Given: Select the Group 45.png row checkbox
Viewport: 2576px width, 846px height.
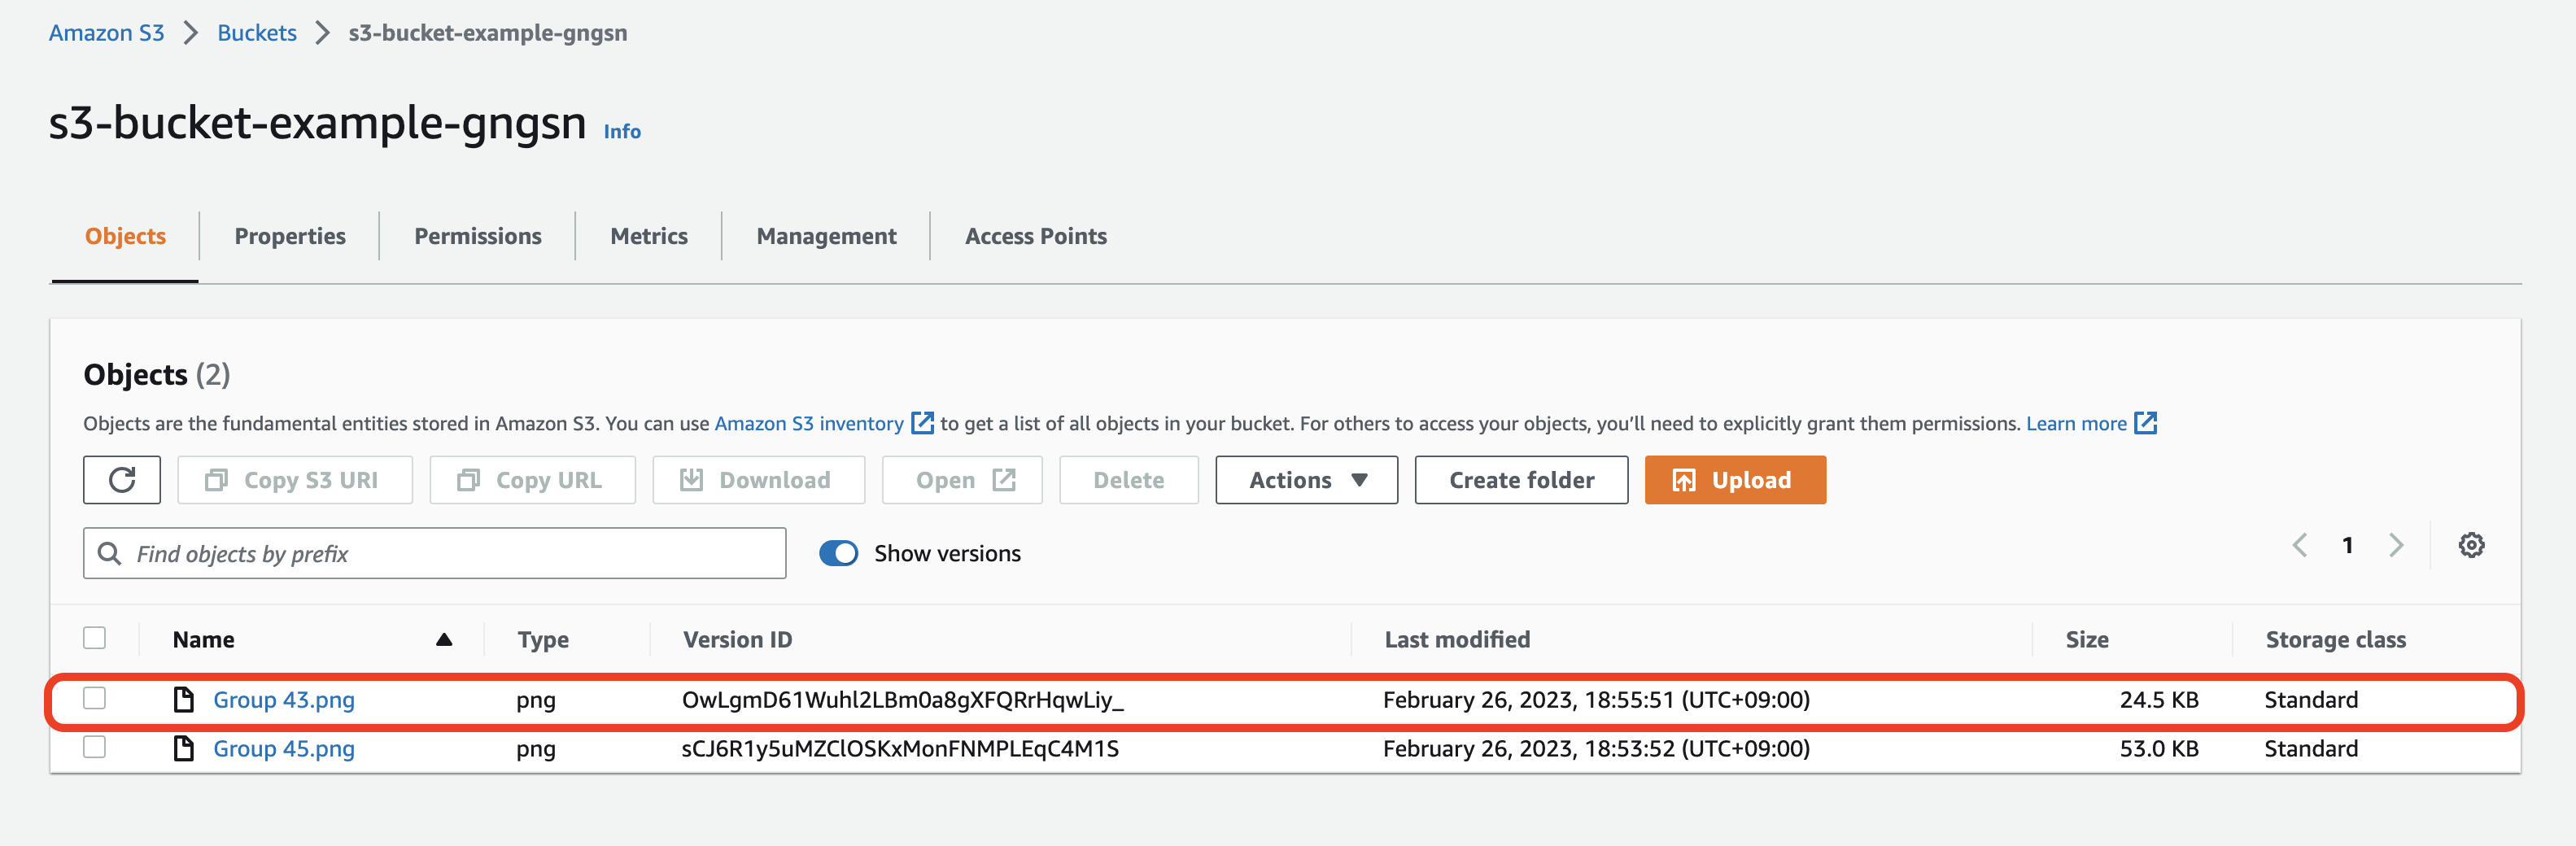Looking at the screenshot, I should point(95,747).
